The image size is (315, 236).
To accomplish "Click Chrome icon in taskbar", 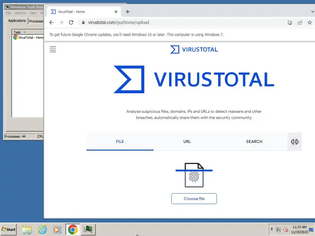I will point(73,230).
